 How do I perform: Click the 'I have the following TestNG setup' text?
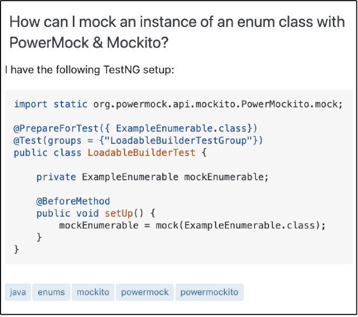[x=89, y=70]
